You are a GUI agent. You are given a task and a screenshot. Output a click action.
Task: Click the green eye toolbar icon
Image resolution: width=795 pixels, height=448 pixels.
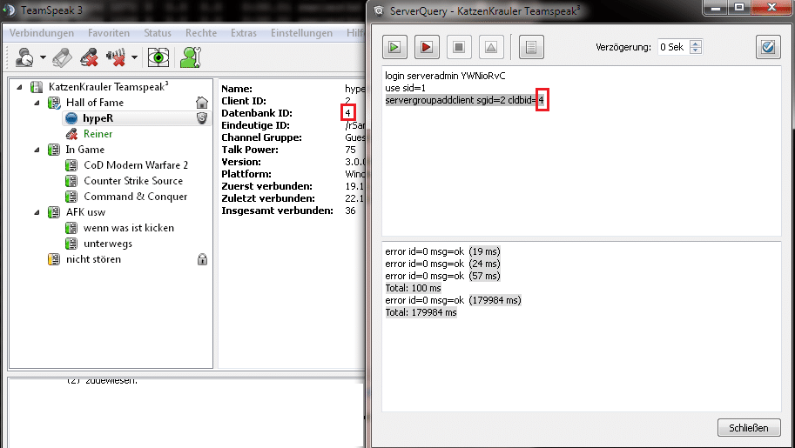[x=158, y=57]
